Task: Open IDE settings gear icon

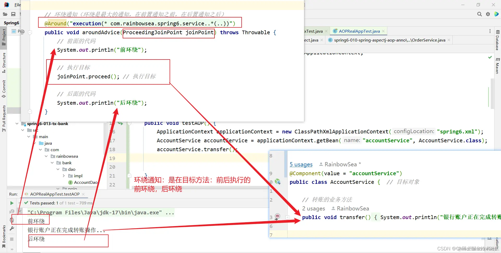Action: pos(488,14)
